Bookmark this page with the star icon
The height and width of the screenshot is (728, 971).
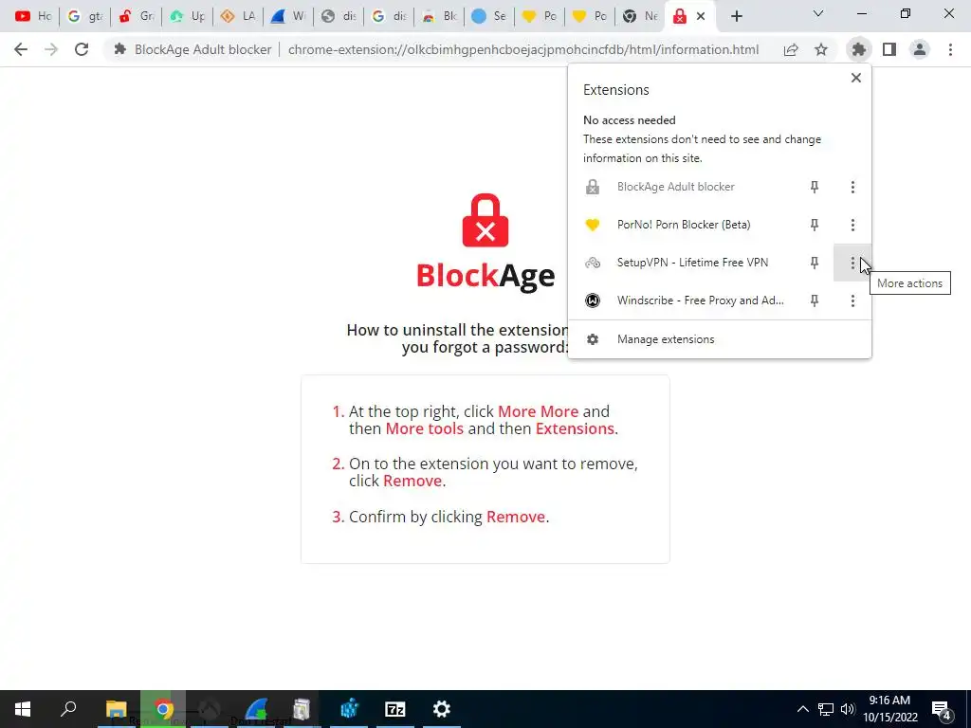tap(821, 49)
